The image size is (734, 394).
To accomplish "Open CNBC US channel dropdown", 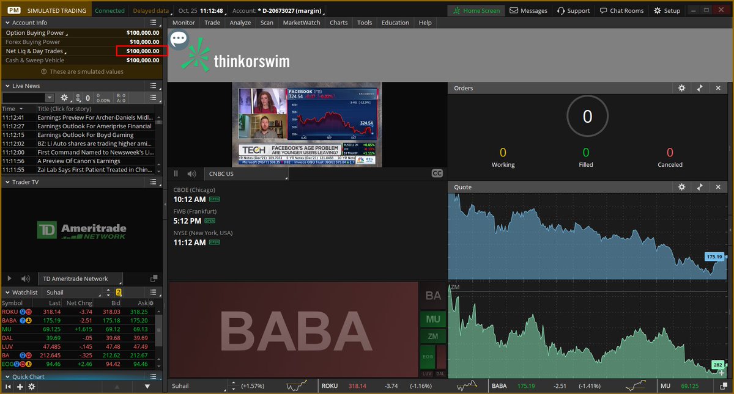I will [246, 173].
